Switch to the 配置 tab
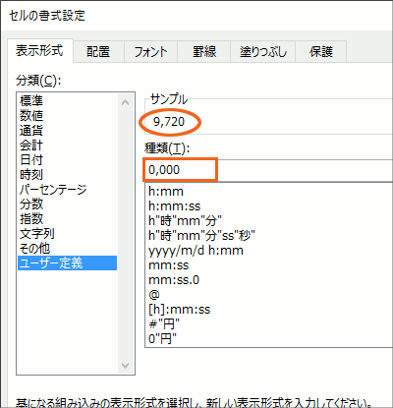This screenshot has width=393, height=408. [98, 51]
